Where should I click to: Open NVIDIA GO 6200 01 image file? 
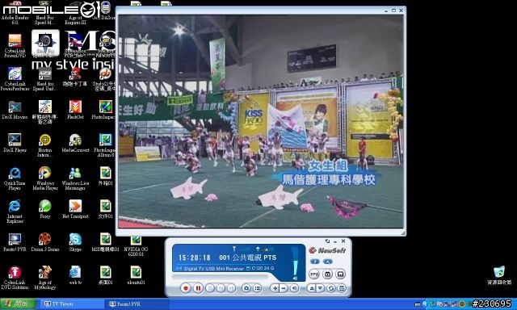tap(136, 245)
